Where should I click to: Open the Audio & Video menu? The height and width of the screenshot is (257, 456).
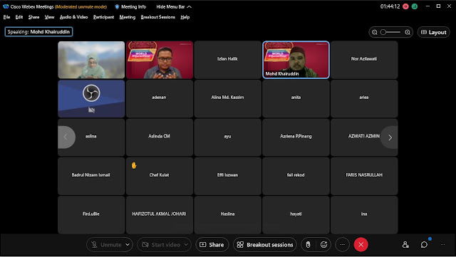click(x=73, y=17)
